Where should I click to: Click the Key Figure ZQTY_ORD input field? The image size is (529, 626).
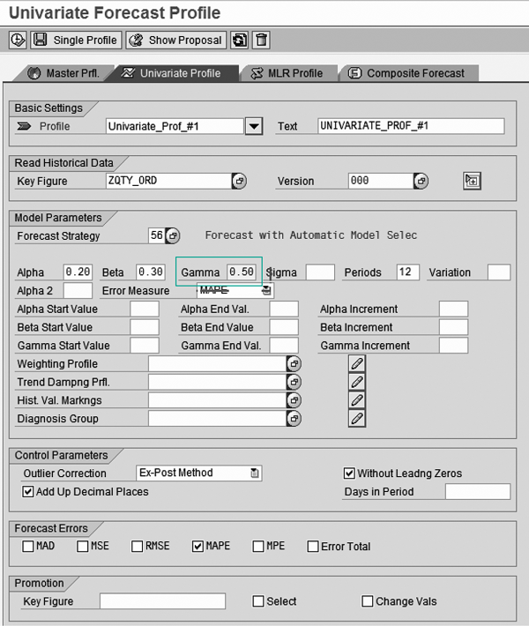click(169, 181)
